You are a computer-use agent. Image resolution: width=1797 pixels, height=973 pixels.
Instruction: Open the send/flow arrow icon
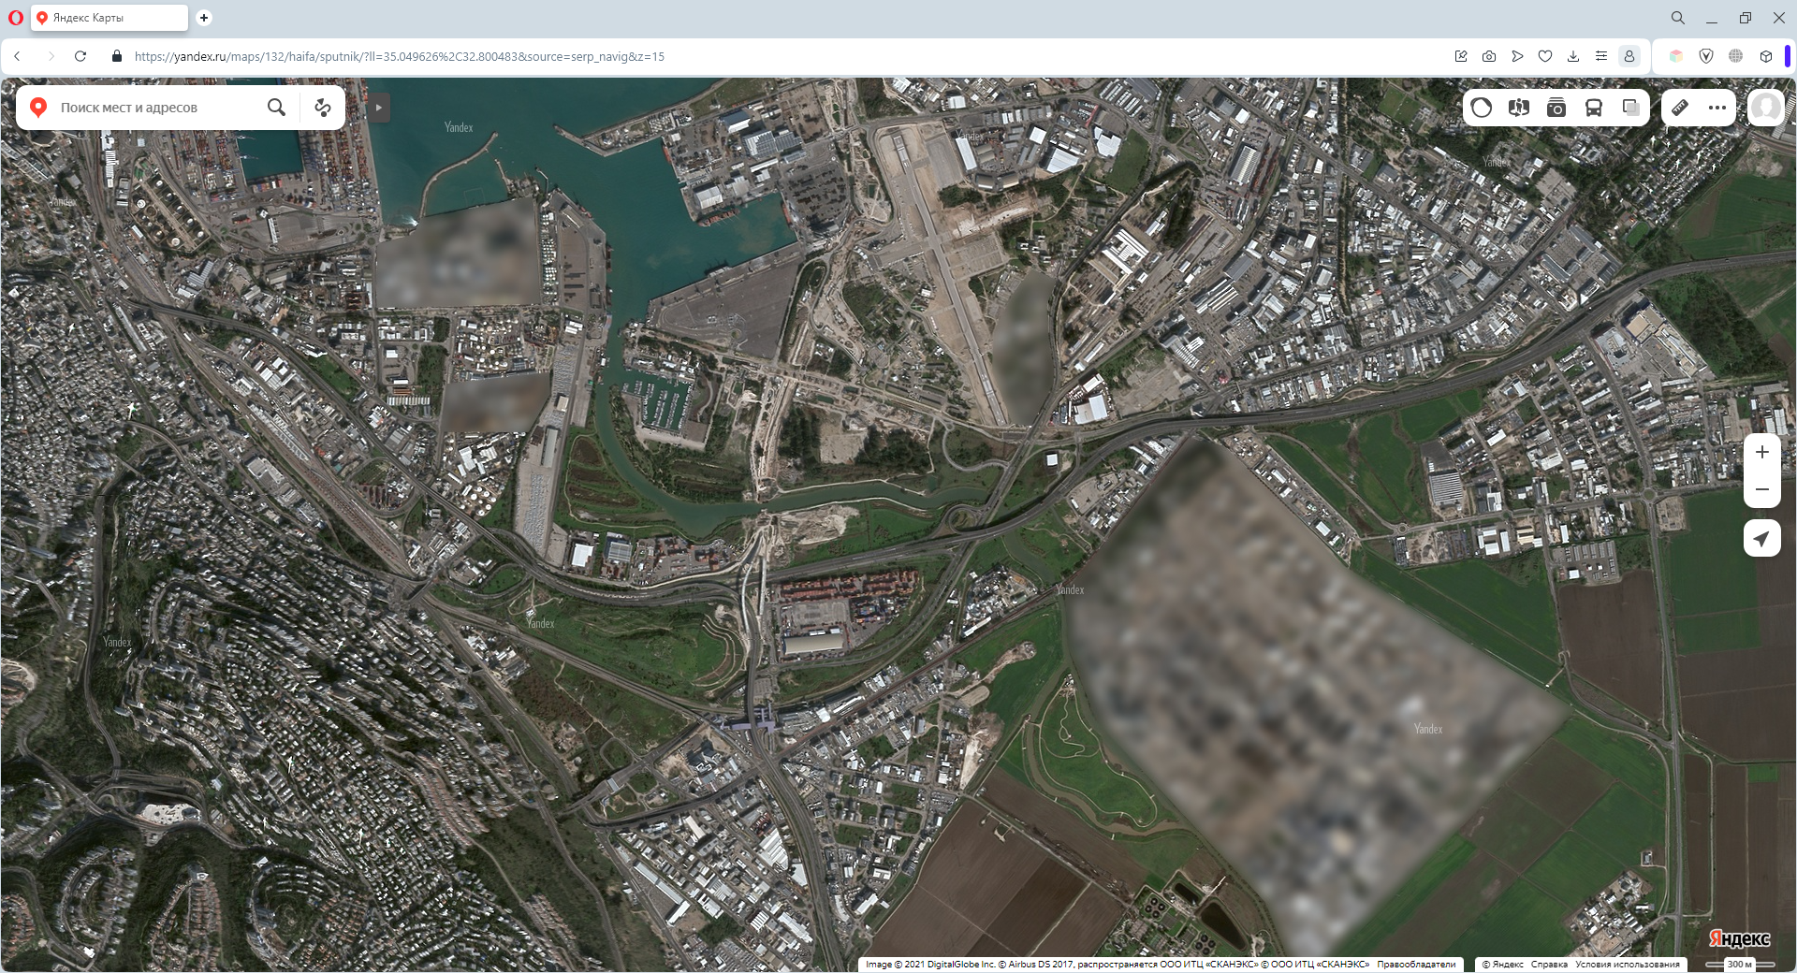click(1517, 56)
